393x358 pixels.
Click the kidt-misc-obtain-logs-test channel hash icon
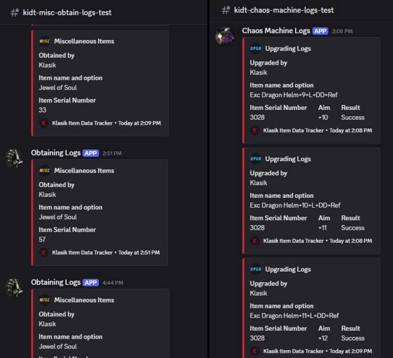15,13
